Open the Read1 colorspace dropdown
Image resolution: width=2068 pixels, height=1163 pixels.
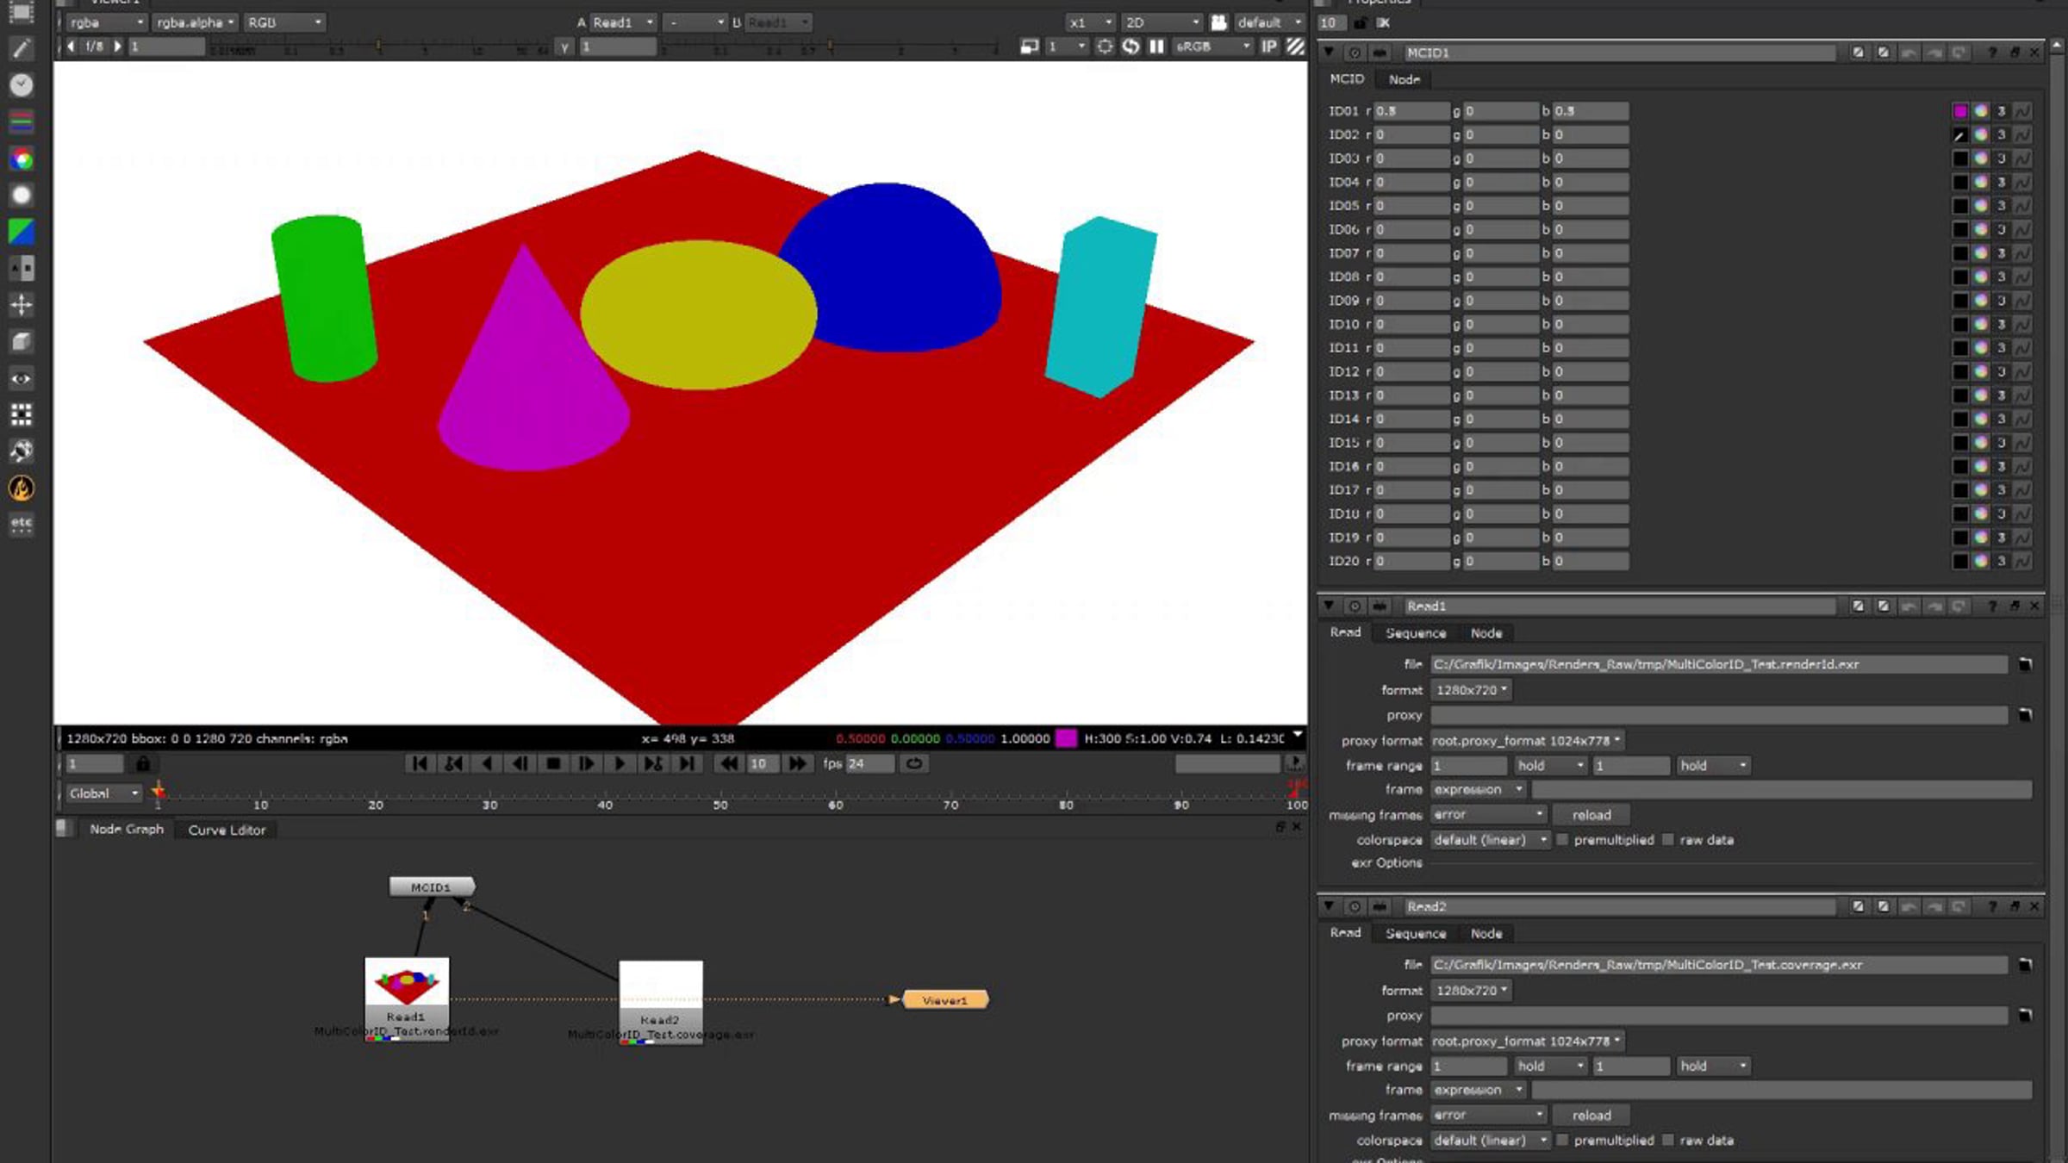coord(1490,840)
